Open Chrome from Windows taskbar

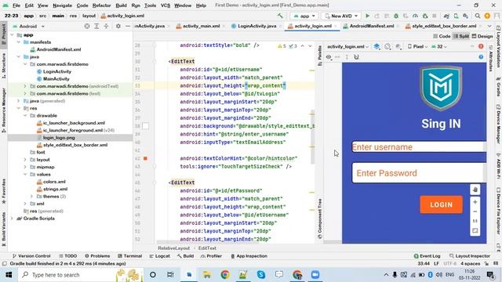[x=225, y=275]
